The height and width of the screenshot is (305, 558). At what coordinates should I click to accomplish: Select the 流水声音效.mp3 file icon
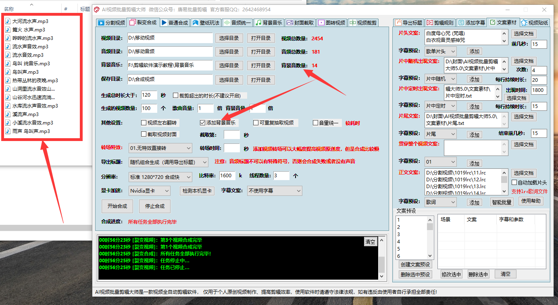pyautogui.click(x=8, y=47)
